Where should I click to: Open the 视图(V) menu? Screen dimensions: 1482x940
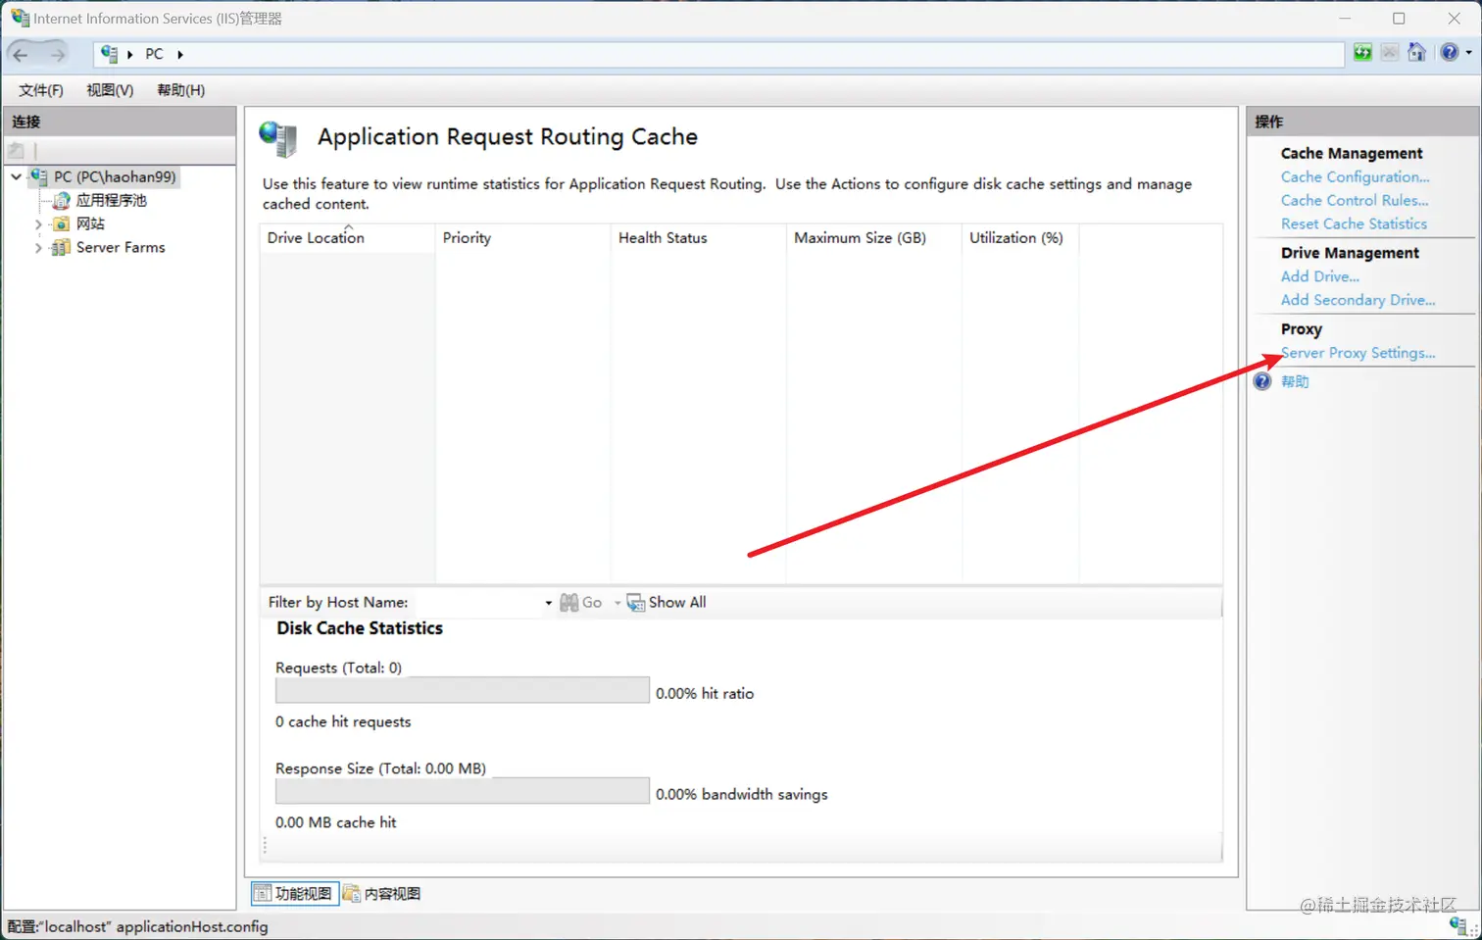[110, 90]
